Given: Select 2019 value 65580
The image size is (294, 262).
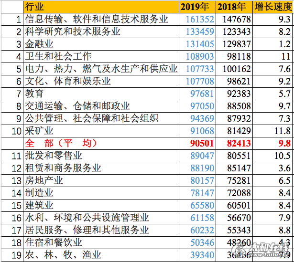Looking at the screenshot, I should coord(197,206).
